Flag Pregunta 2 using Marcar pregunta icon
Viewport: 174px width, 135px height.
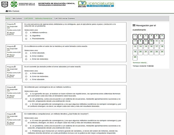coord(8,55)
